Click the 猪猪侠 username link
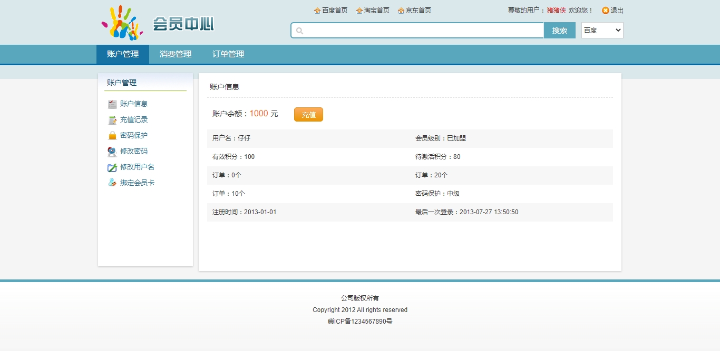 tap(556, 11)
